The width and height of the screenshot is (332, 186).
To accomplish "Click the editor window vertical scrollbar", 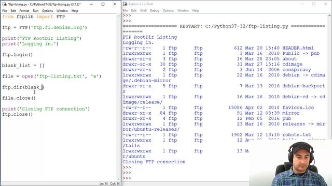I will (119, 97).
